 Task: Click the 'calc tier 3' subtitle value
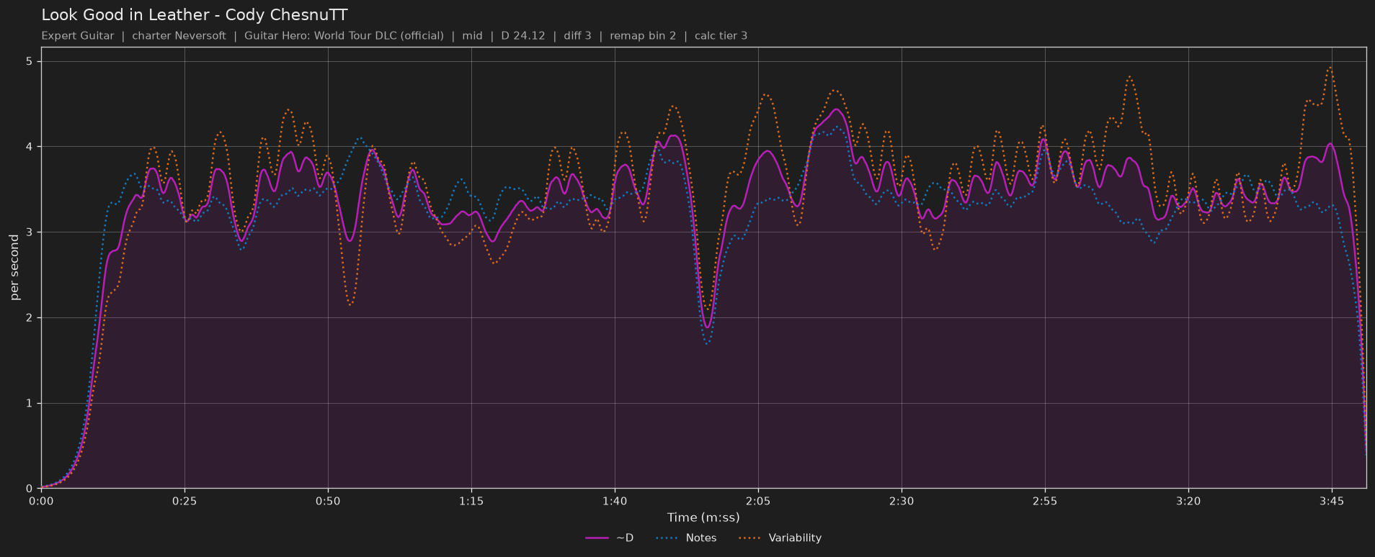[x=721, y=35]
